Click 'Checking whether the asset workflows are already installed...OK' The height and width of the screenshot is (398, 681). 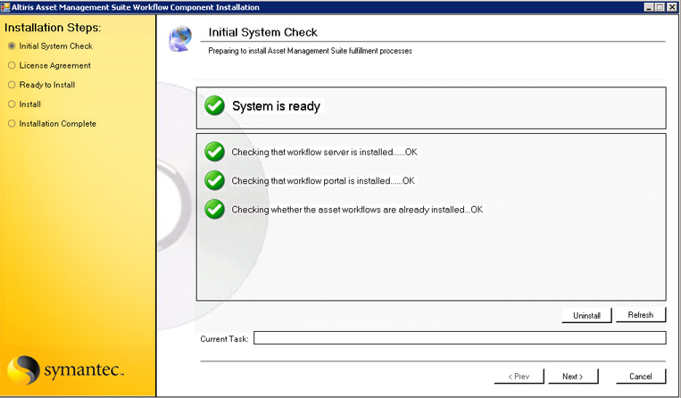coord(357,210)
